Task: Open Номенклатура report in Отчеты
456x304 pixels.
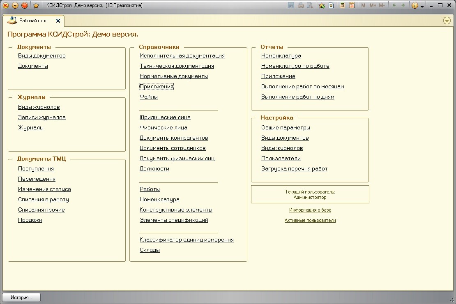Action: [281, 55]
